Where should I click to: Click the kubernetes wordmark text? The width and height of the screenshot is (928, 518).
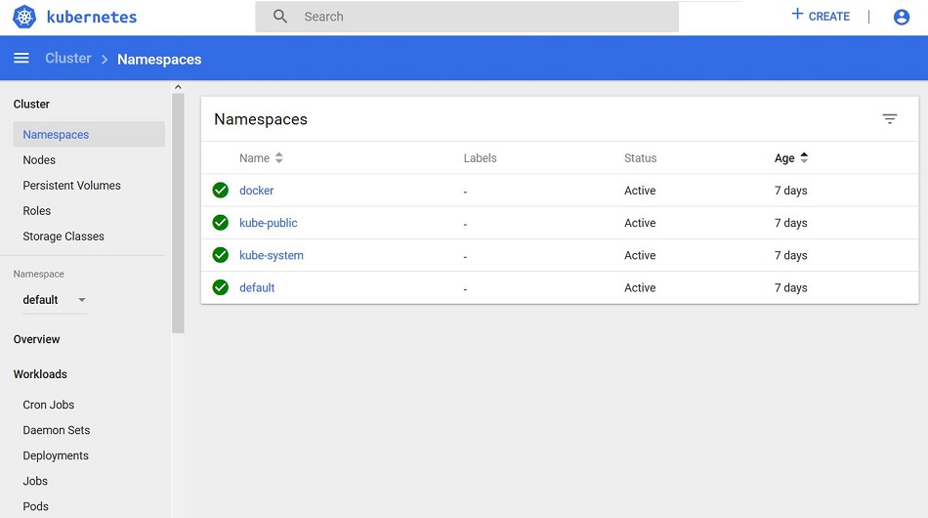click(92, 18)
